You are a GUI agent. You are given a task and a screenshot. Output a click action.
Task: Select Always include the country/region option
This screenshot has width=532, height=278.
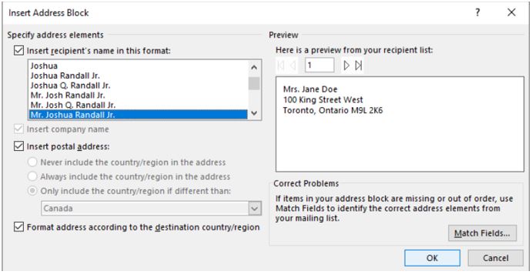click(32, 176)
